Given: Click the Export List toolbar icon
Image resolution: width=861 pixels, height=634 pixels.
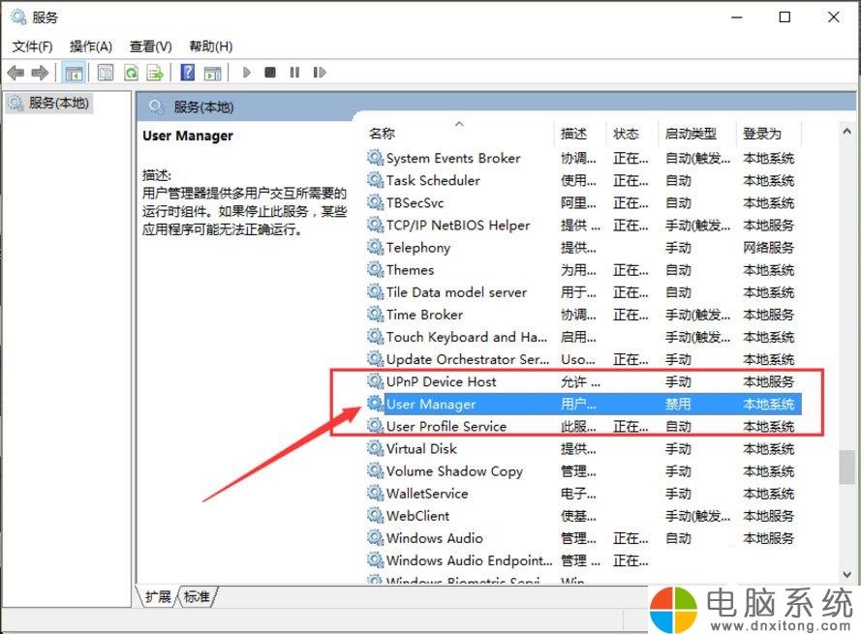Looking at the screenshot, I should pos(155,73).
